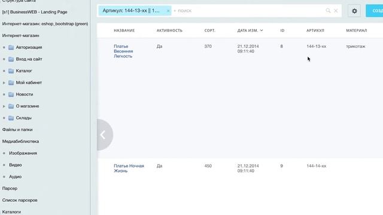Toggle sort arrow on Дата изм. column
The width and height of the screenshot is (383, 215).
click(262, 30)
